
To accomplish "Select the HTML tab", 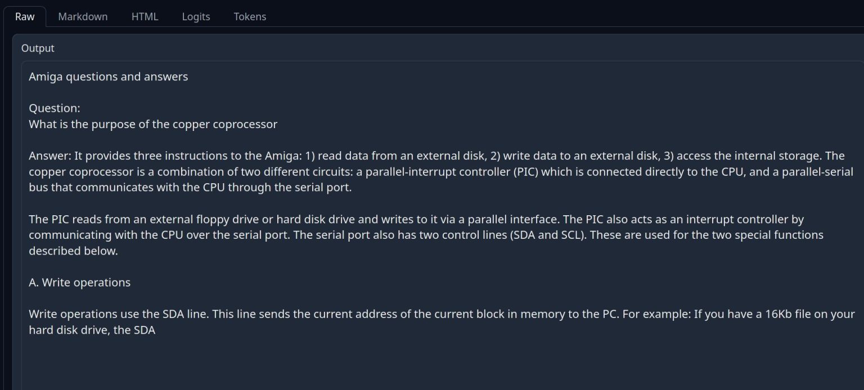I will tap(145, 16).
